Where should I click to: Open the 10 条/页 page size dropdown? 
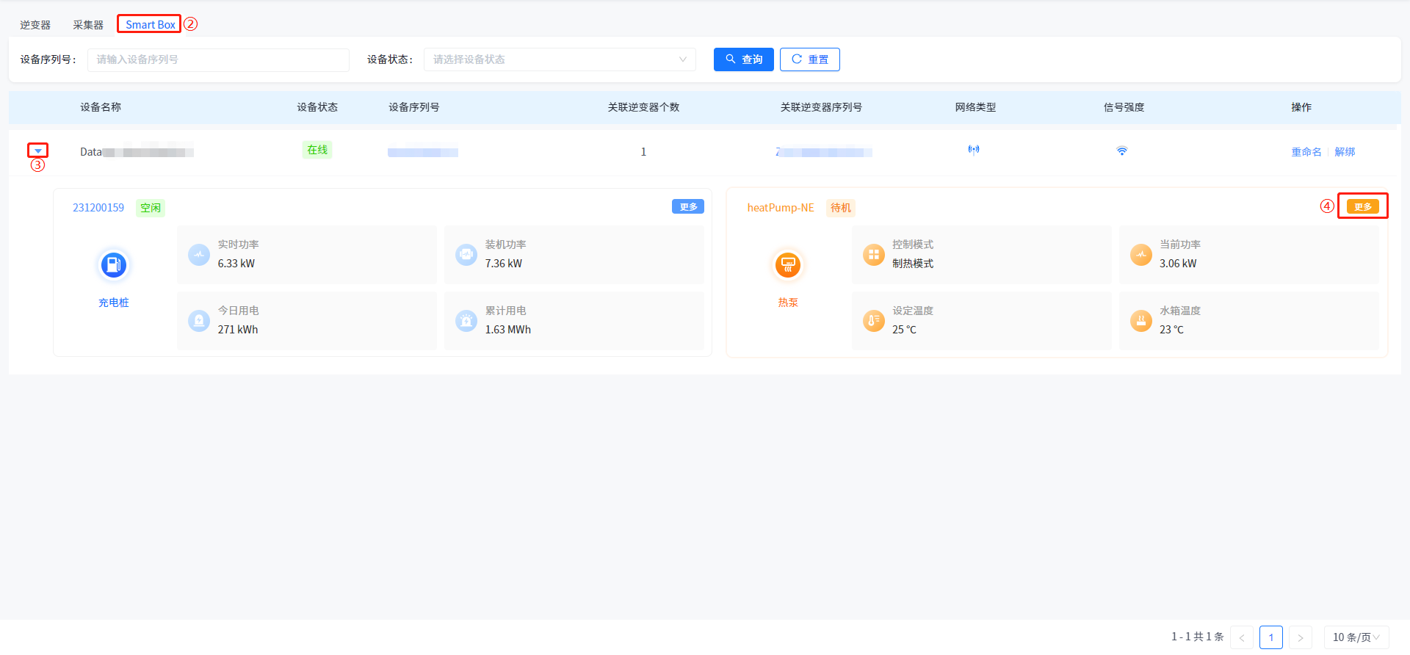[1356, 637]
